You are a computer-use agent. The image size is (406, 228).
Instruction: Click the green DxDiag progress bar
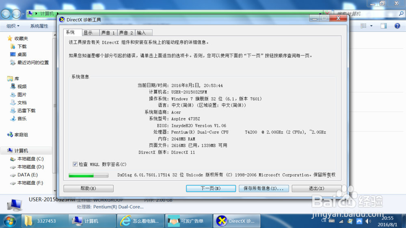point(88,175)
